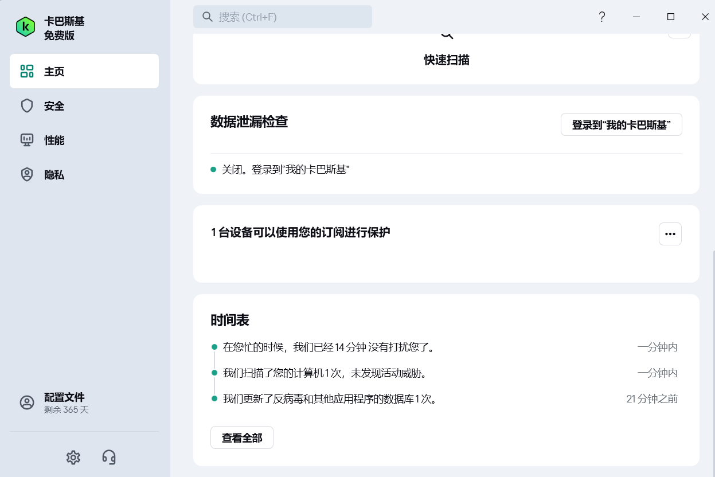Click the shield icon beside 安全
The height and width of the screenshot is (477, 715).
click(x=27, y=105)
